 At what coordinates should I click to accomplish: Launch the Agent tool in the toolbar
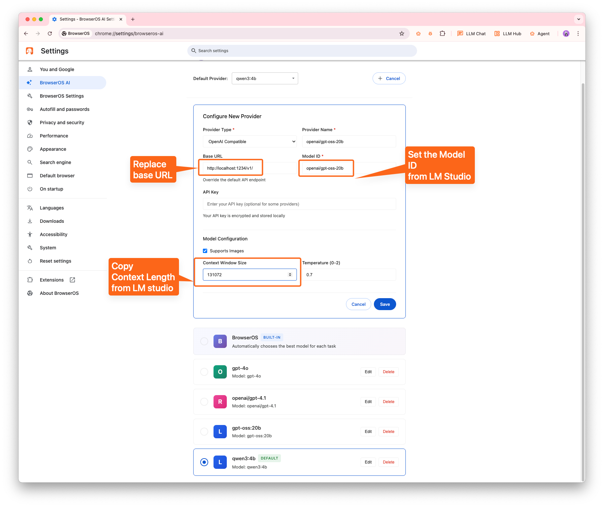point(540,34)
